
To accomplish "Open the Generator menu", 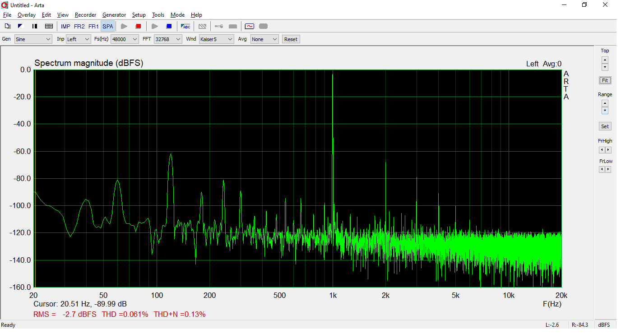I will [x=114, y=15].
